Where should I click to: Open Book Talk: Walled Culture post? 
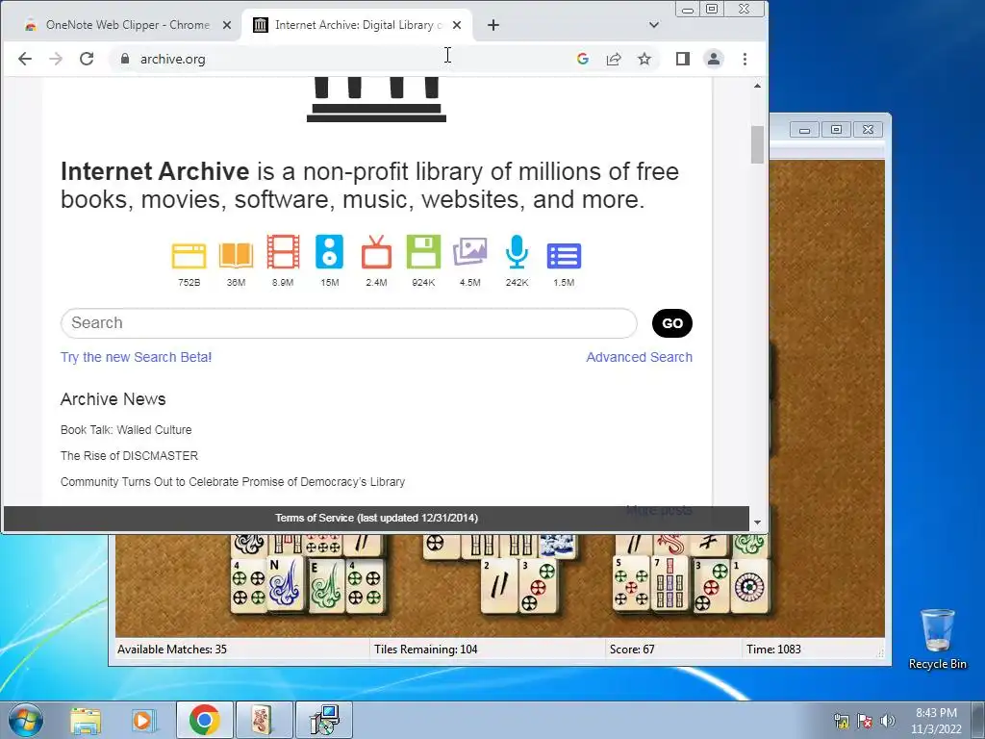126,430
